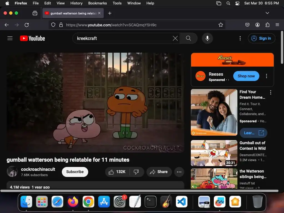Open a new browser tab
This screenshot has height=213, width=284.
click(x=110, y=13)
